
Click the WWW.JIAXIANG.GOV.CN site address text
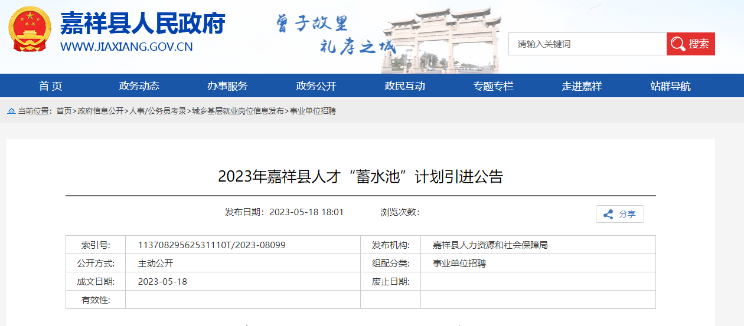(x=126, y=47)
